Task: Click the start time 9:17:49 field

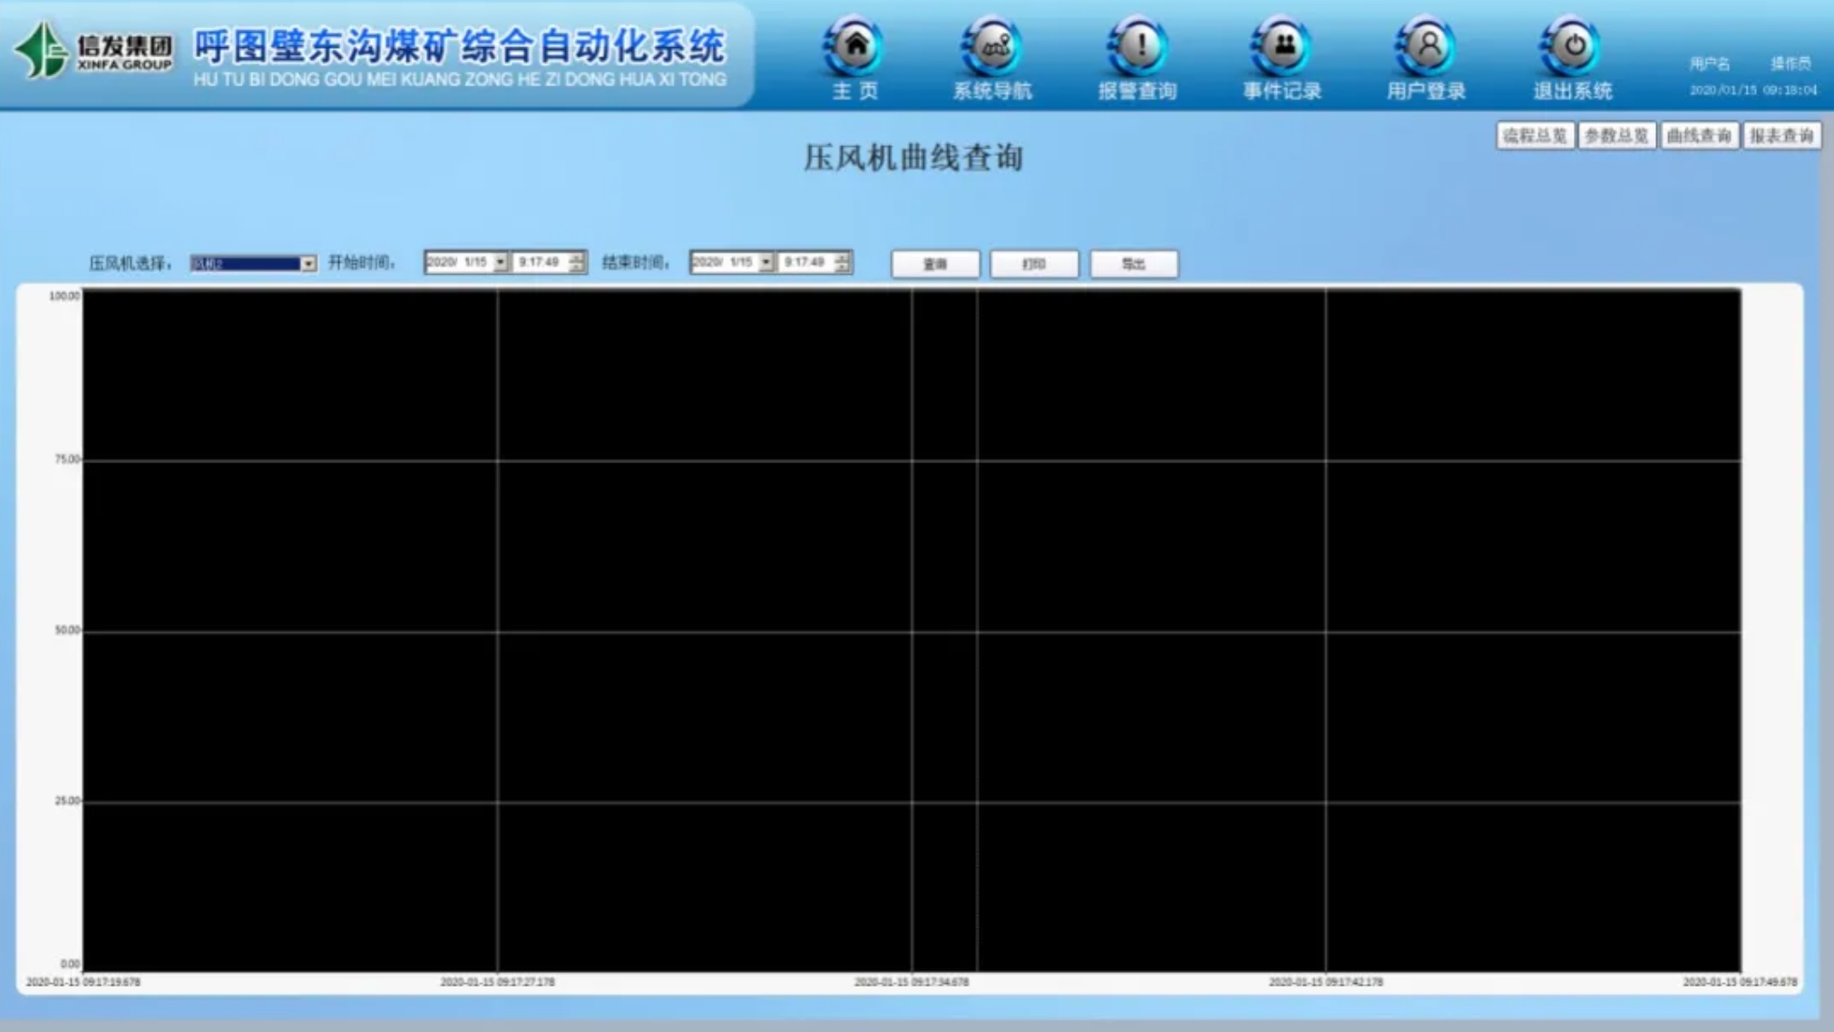Action: pos(539,262)
